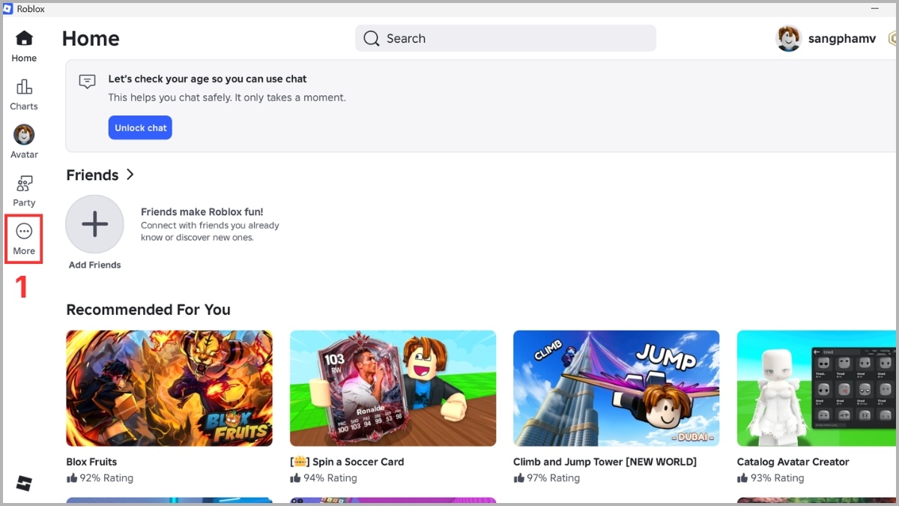
Task: Click the Recommended For You heading
Action: click(x=148, y=310)
